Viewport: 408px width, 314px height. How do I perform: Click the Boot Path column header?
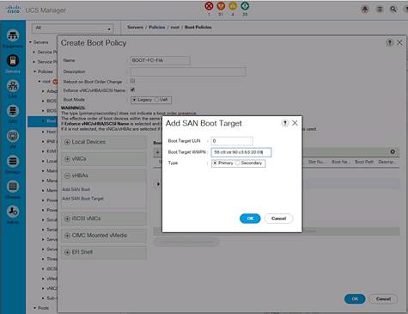coord(364,162)
